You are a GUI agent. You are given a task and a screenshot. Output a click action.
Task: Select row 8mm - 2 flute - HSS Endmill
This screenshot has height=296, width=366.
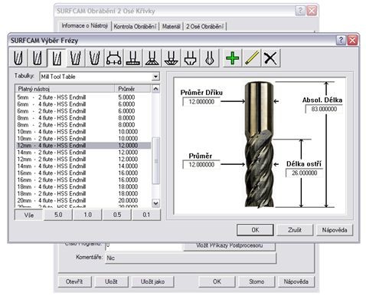point(83,125)
